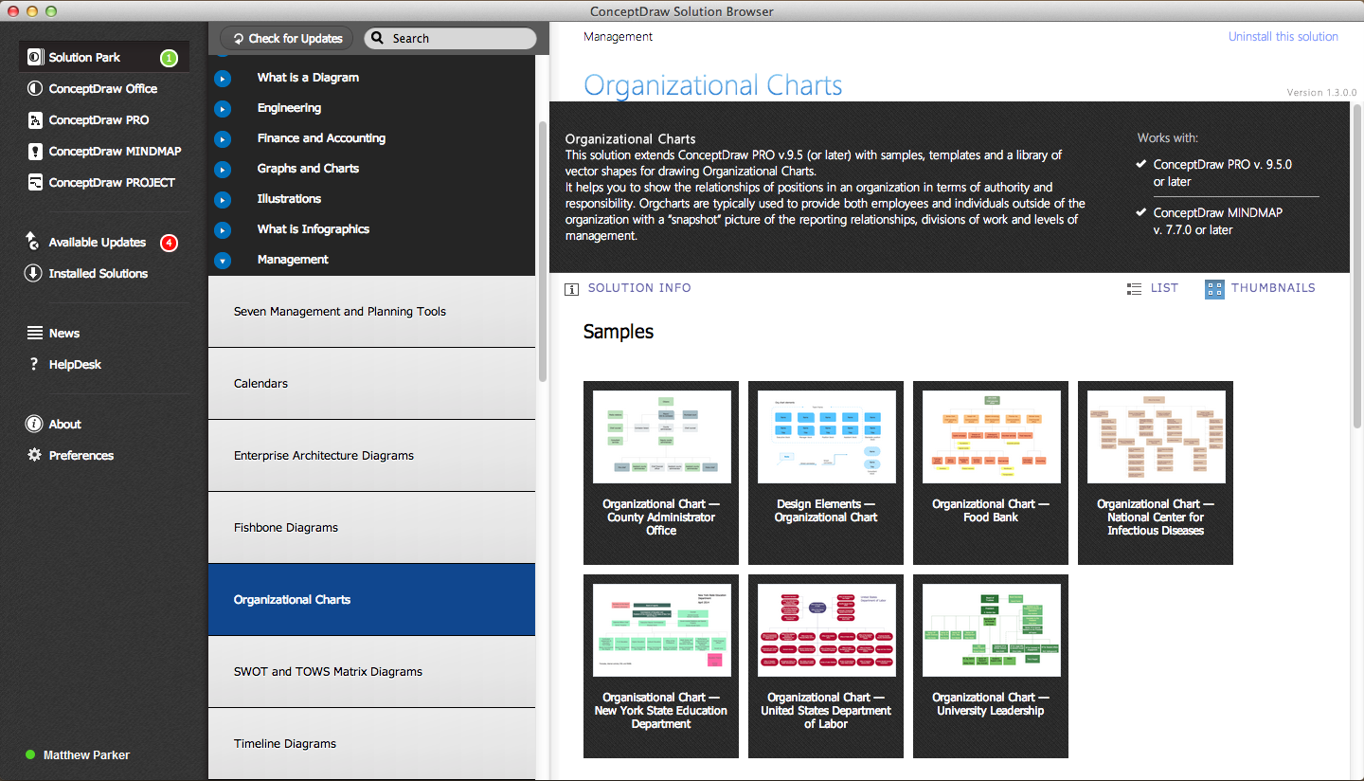This screenshot has width=1364, height=781.
Task: Click the About info icon
Action: (34, 424)
